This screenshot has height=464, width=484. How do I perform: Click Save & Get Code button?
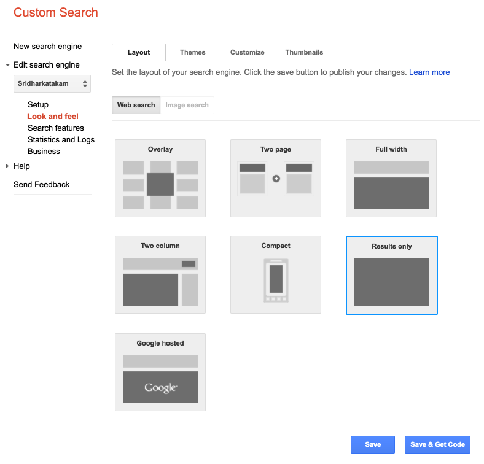[437, 444]
